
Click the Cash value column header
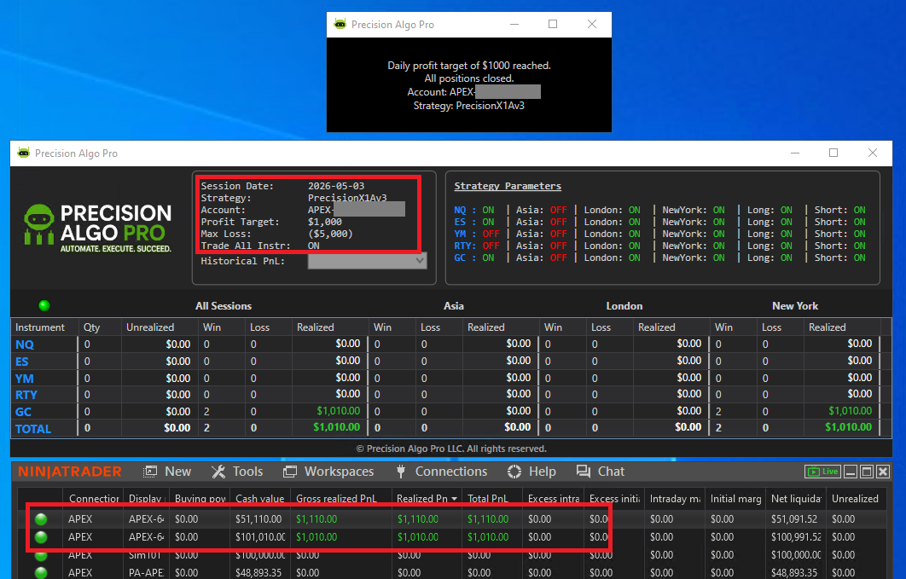pyautogui.click(x=259, y=499)
